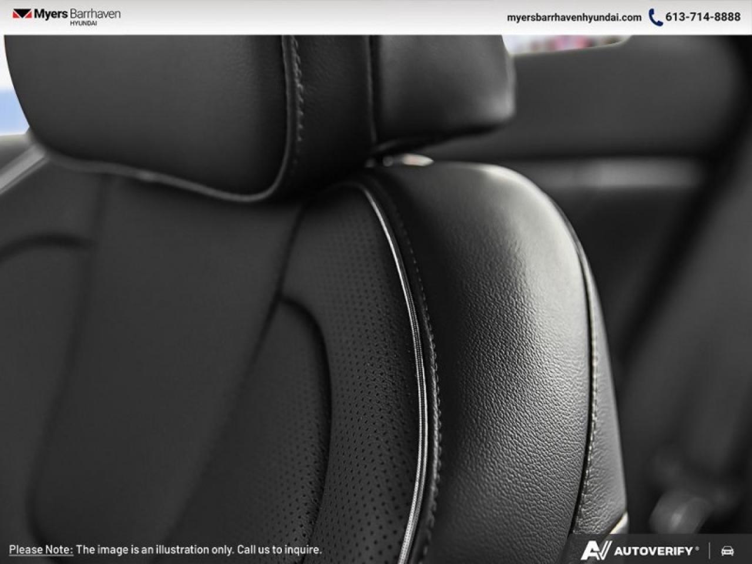Select the illustration disclaimer sentence in footer
Screen dimensions: 752x564
[166, 550]
